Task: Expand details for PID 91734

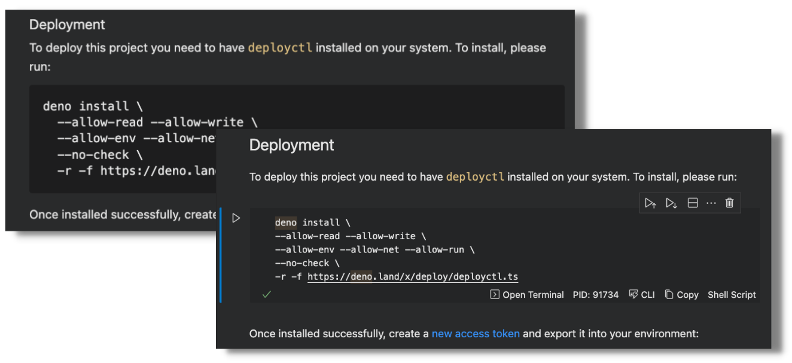Action: [x=596, y=294]
